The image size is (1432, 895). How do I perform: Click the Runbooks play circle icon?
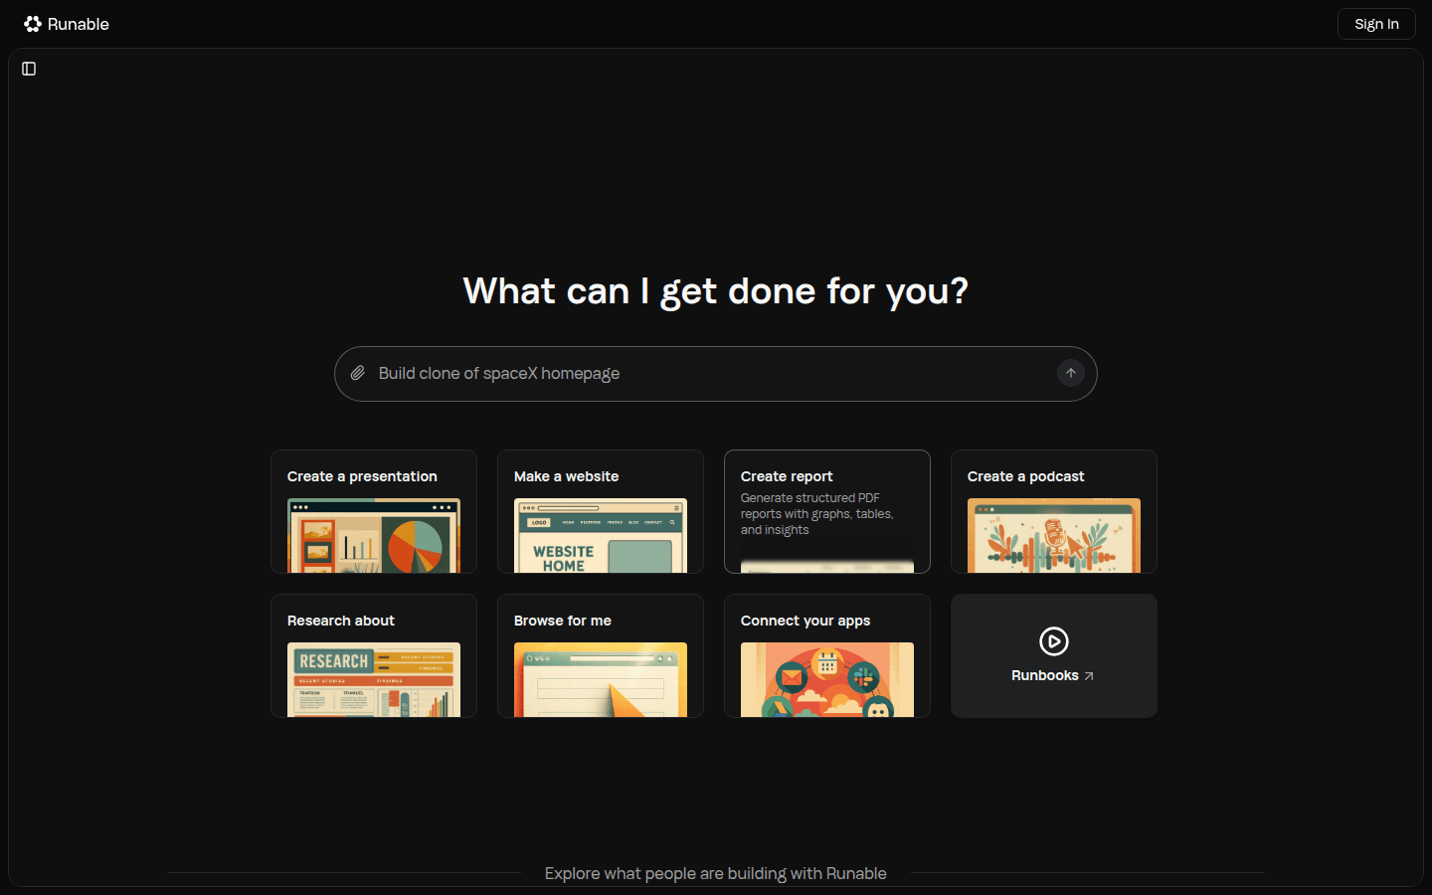point(1053,641)
